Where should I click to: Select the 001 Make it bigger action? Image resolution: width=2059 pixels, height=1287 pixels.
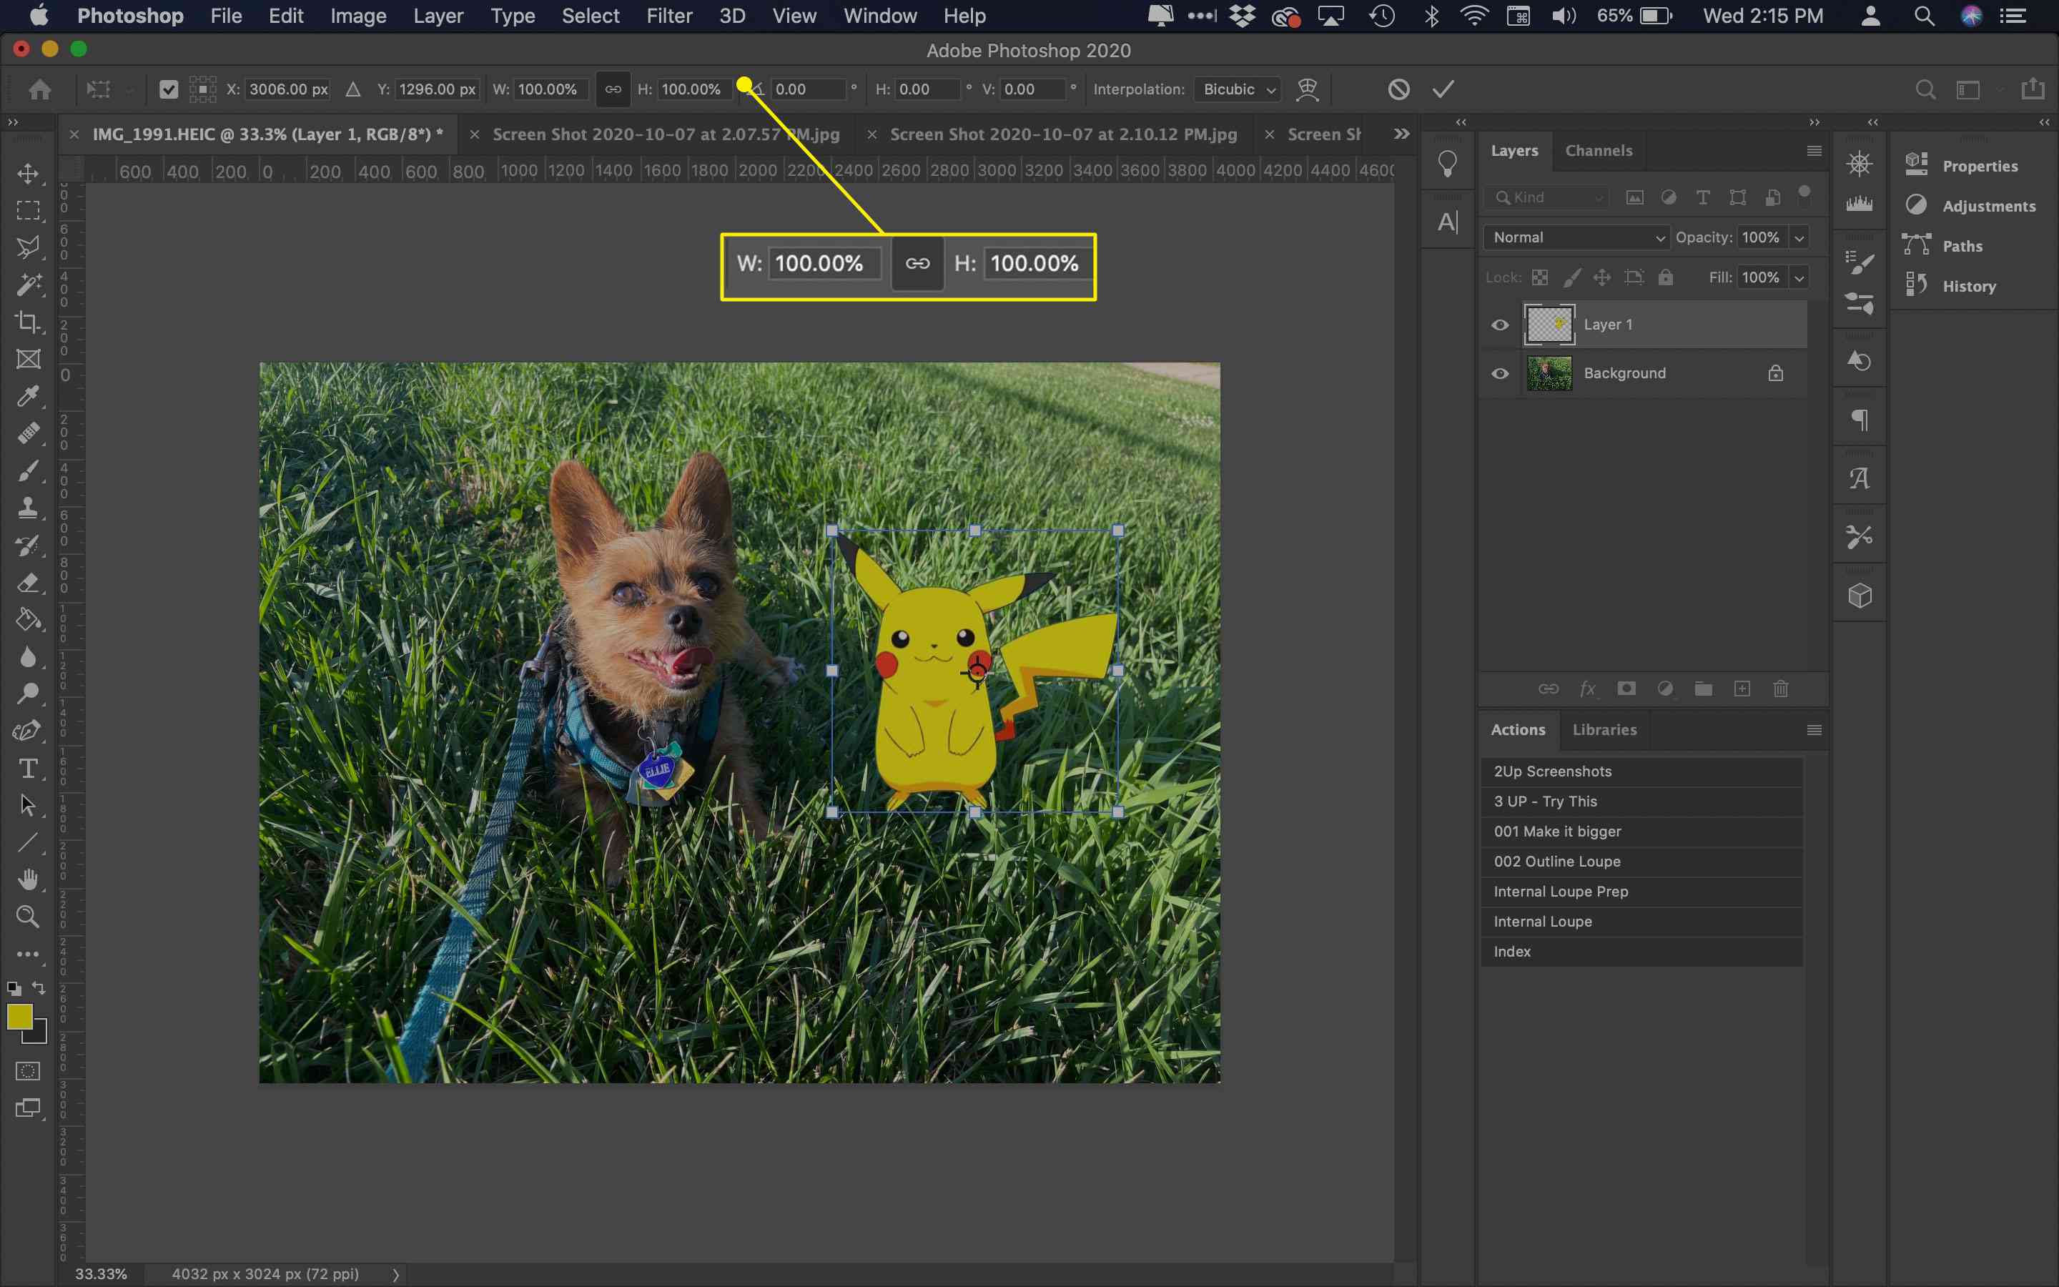tap(1641, 832)
